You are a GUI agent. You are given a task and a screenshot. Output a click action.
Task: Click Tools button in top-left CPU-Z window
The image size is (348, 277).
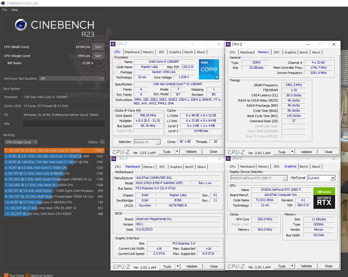click(x=167, y=152)
